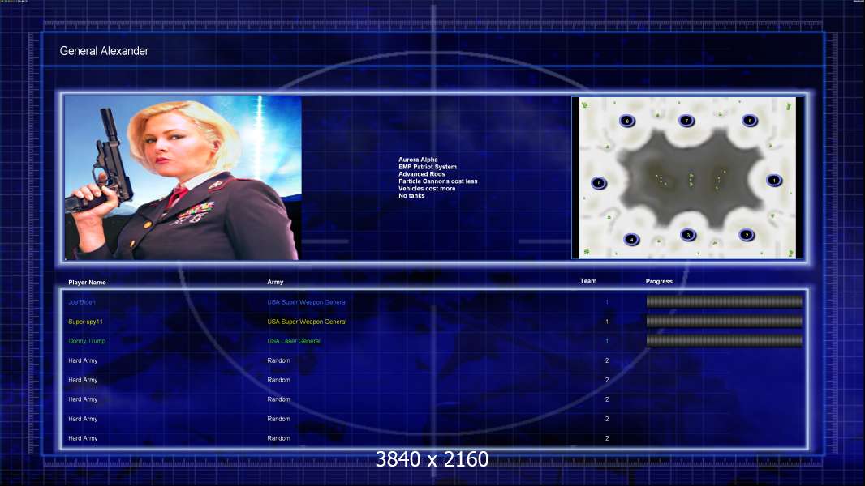Click Super spy11's loading progress bar

725,322
